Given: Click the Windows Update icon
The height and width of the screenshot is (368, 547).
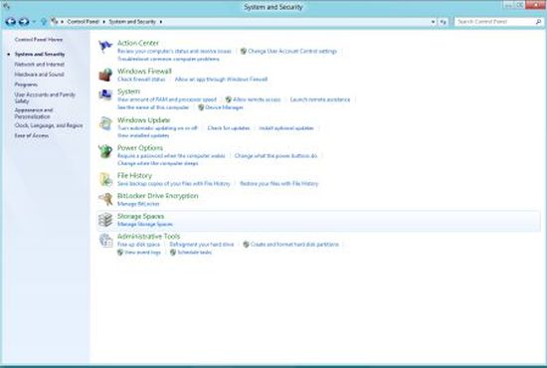Looking at the screenshot, I should [105, 123].
